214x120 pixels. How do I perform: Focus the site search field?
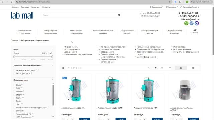(79, 15)
